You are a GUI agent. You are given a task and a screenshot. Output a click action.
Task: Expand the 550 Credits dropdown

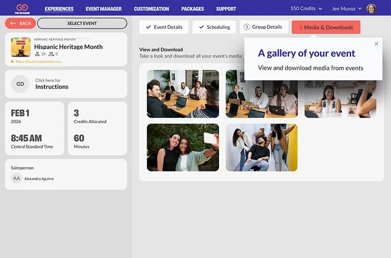(x=306, y=9)
